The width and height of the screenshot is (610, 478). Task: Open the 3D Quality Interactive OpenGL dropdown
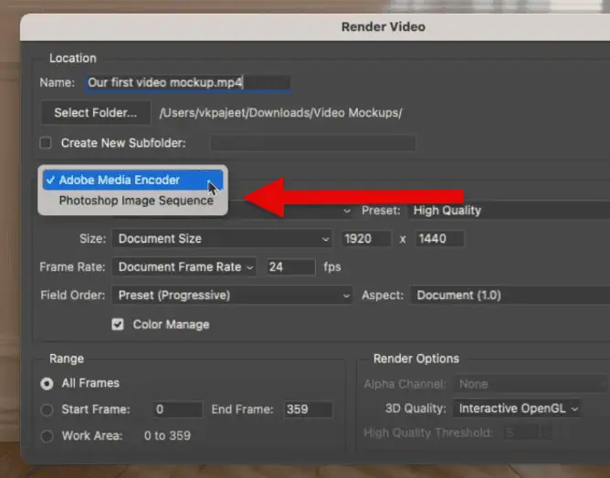pyautogui.click(x=517, y=409)
